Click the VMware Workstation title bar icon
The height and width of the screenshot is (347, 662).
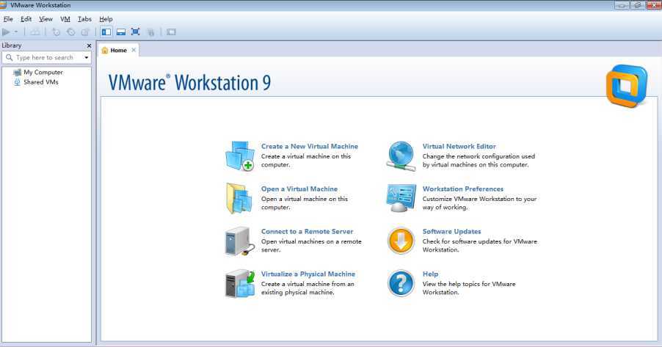click(x=4, y=5)
